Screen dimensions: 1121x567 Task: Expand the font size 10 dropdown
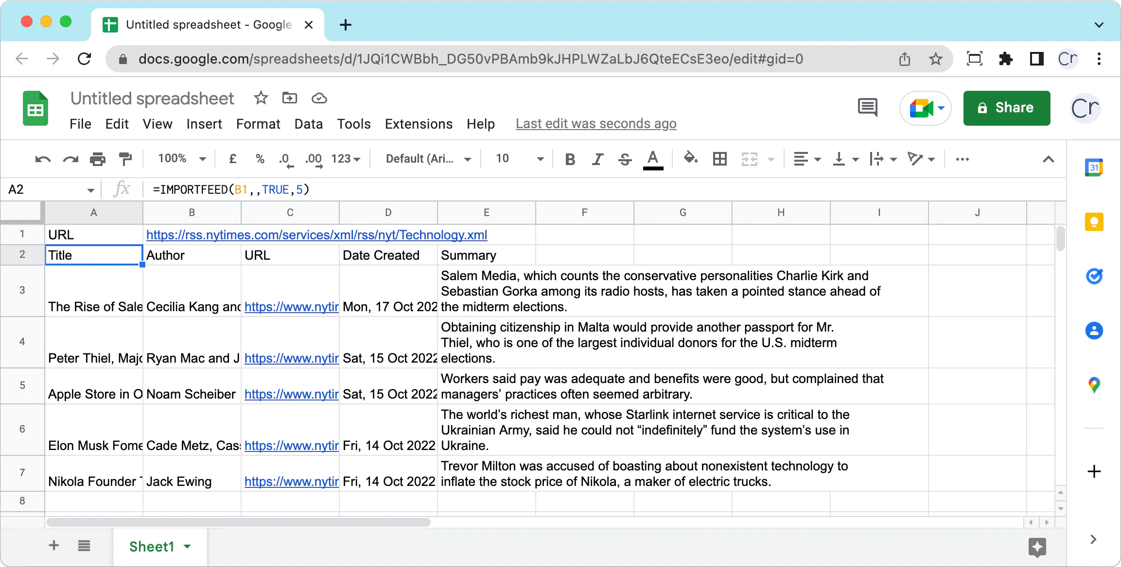540,159
